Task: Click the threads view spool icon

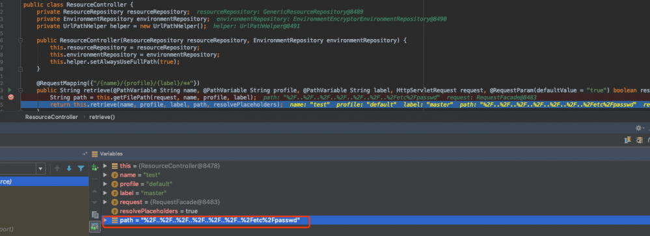Action: click(x=629, y=141)
